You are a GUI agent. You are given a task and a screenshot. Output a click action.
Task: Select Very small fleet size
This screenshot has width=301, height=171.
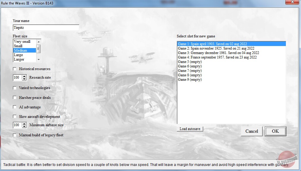coord(22,42)
